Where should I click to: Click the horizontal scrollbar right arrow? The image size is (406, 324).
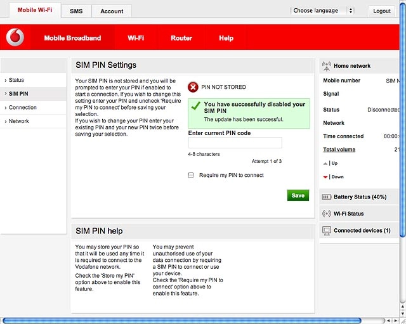click(x=396, y=321)
